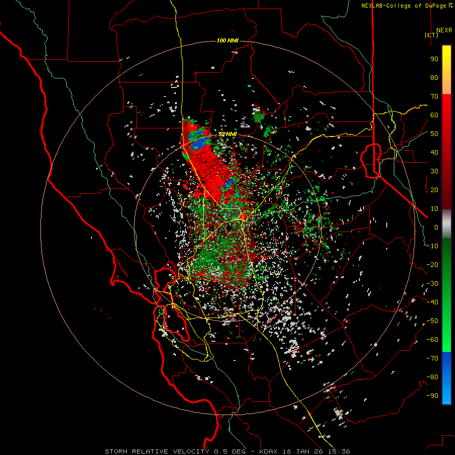
Task: Click the [KT] units label
Action: [x=432, y=35]
